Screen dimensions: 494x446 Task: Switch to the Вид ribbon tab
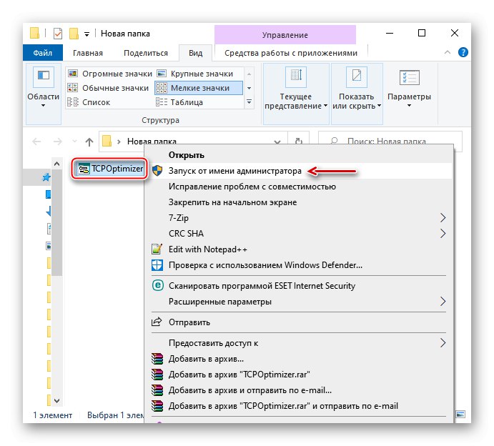pos(195,53)
